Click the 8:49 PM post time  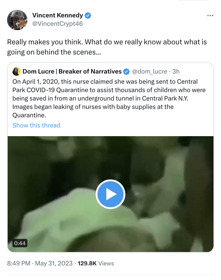(19, 263)
